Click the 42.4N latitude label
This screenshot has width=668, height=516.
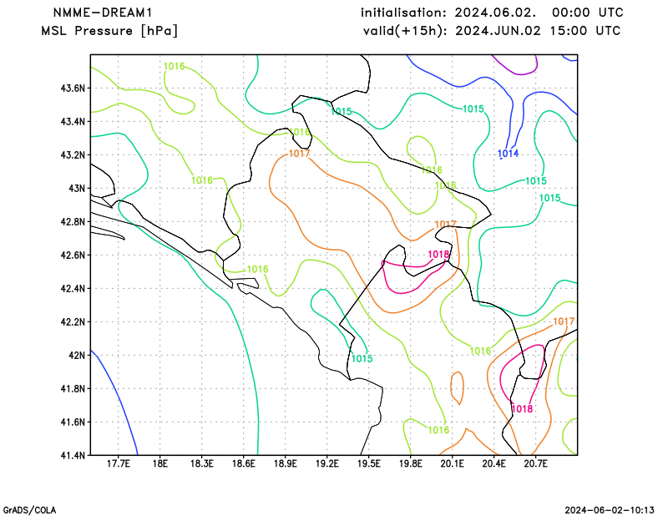[x=73, y=288]
